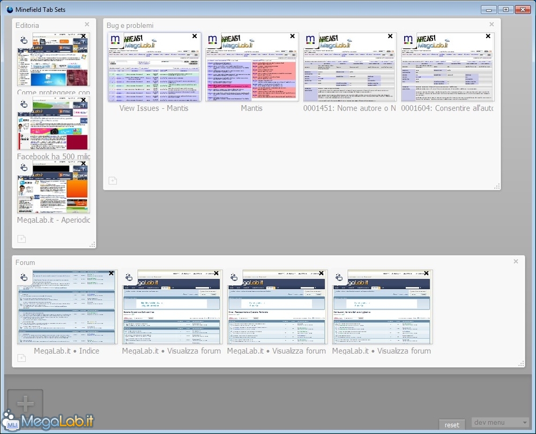The height and width of the screenshot is (434, 536).
Task: Click the '0001604: Consentire' title text
Action: 447,108
